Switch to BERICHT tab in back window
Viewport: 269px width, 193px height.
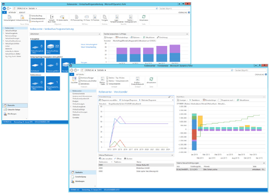pyautogui.click(x=22, y=13)
